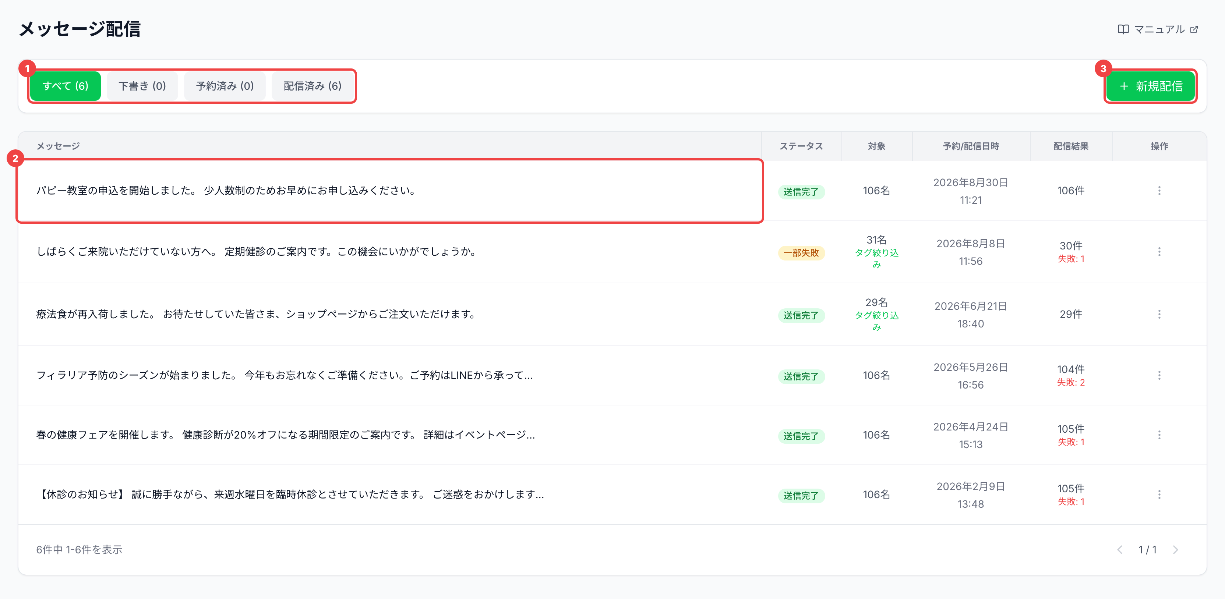The width and height of the screenshot is (1225, 599).
Task: Open the actions menu for the フィラリア予防 row
Action: (x=1159, y=376)
